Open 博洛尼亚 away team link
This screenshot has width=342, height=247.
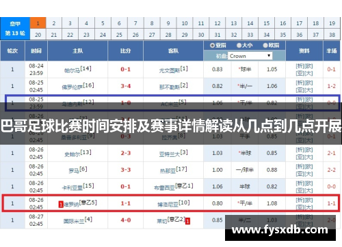point(168,205)
